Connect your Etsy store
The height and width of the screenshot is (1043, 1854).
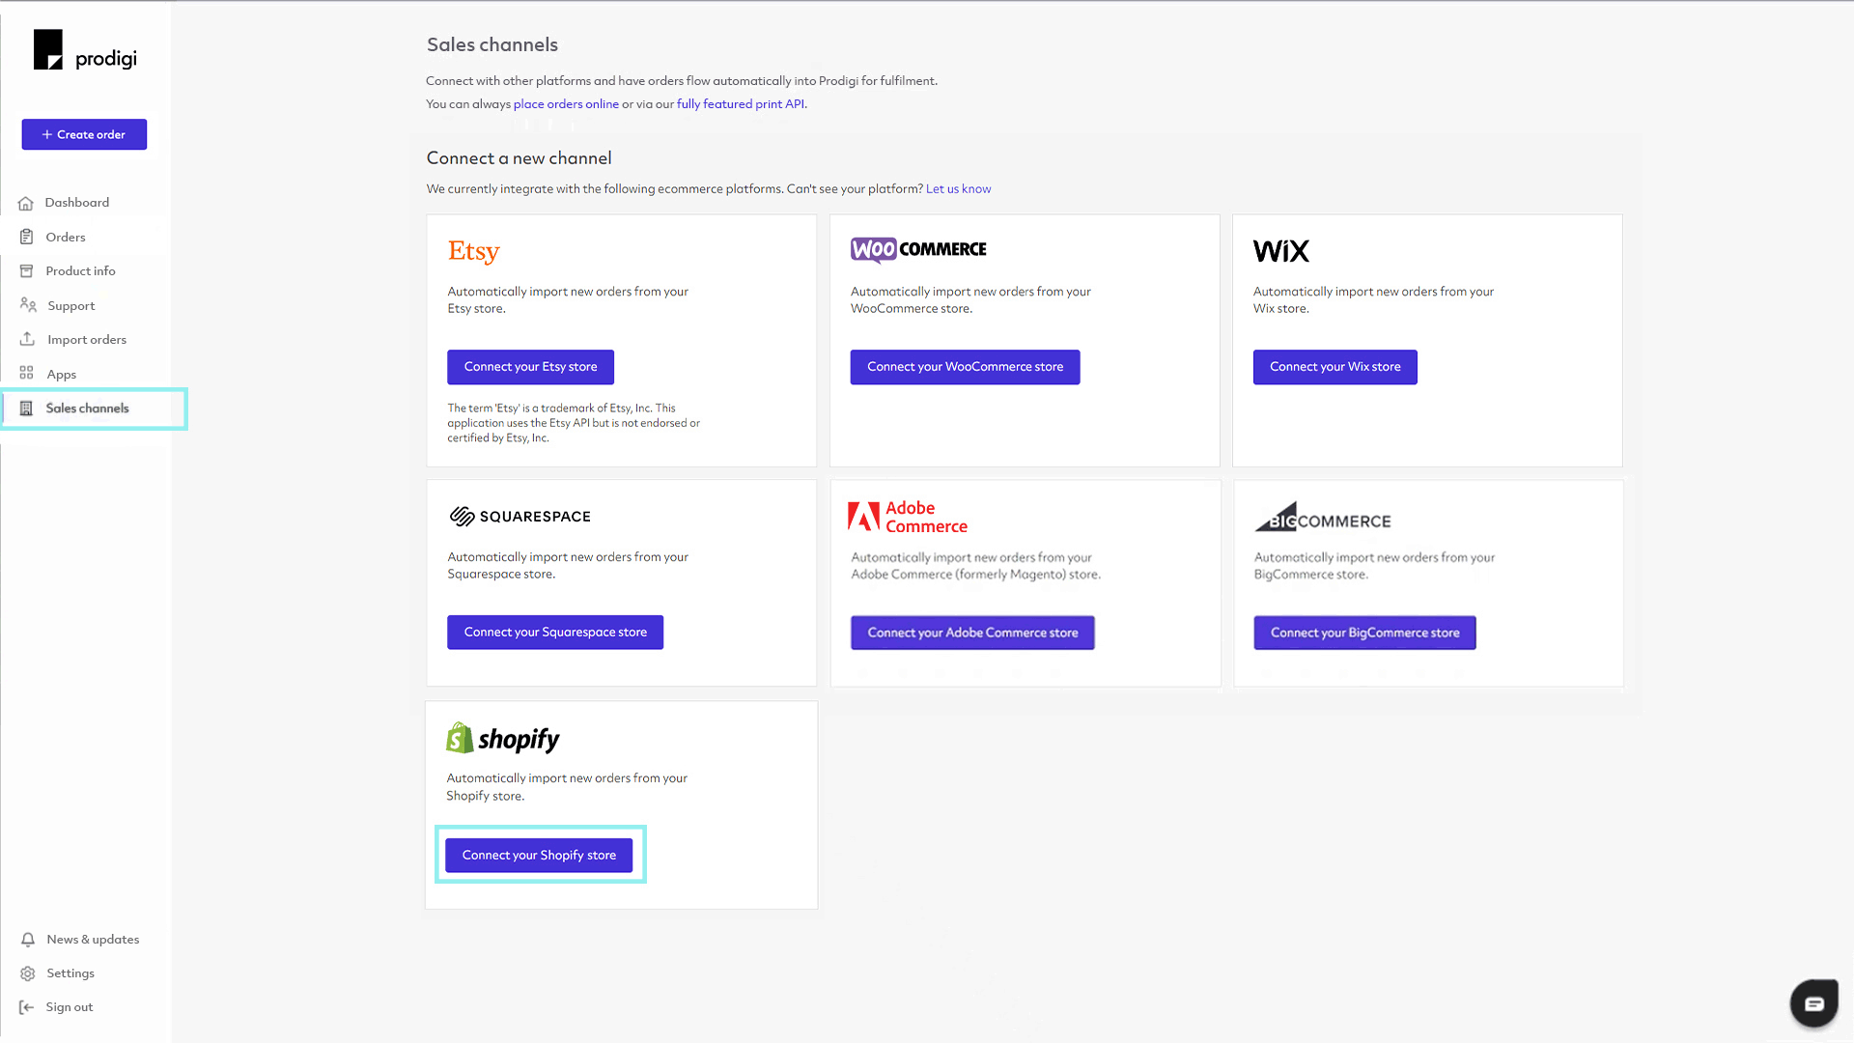[530, 367]
